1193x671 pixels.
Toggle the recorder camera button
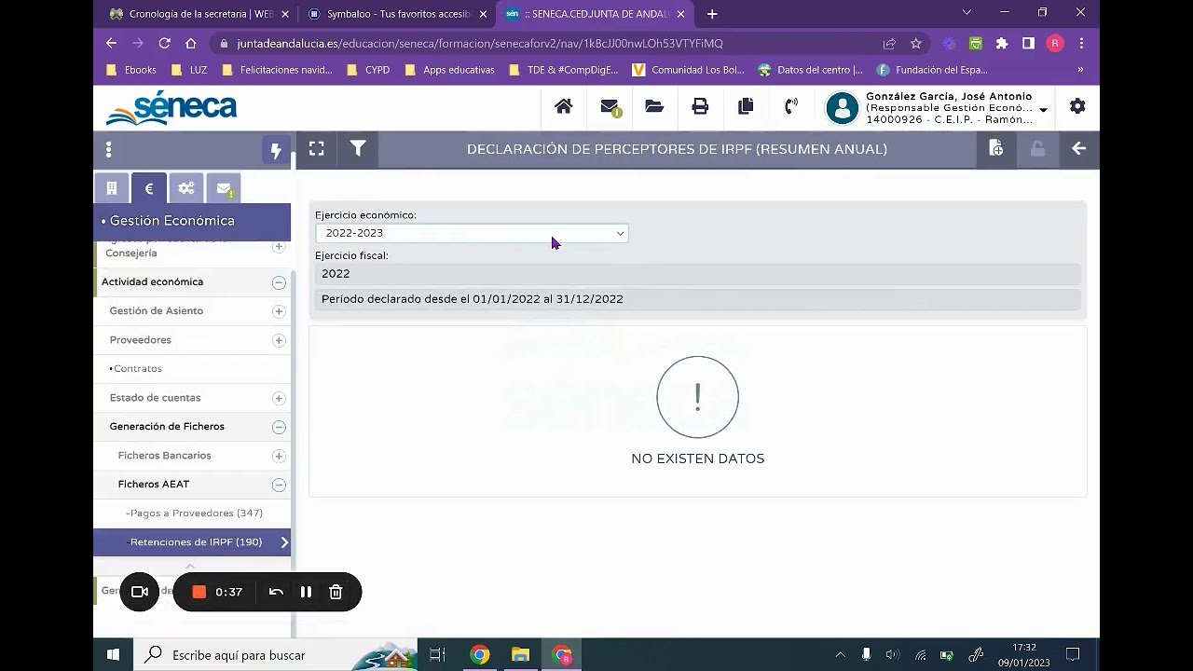[140, 592]
